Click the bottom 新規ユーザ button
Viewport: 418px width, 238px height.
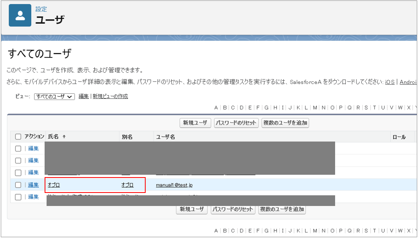192,210
